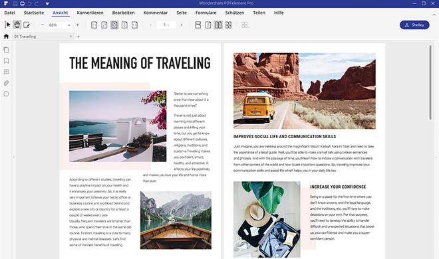Open the Search side panel

[6, 94]
